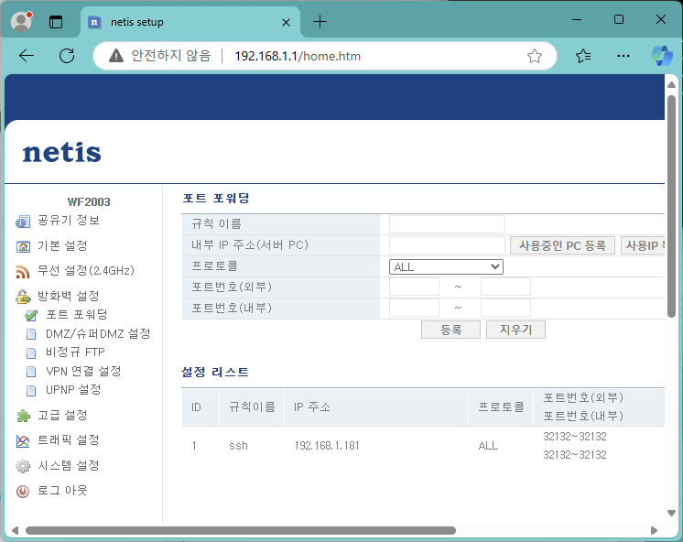683x542 pixels.
Task: Click the 고급 설정 puzzle icon
Action: pos(24,416)
